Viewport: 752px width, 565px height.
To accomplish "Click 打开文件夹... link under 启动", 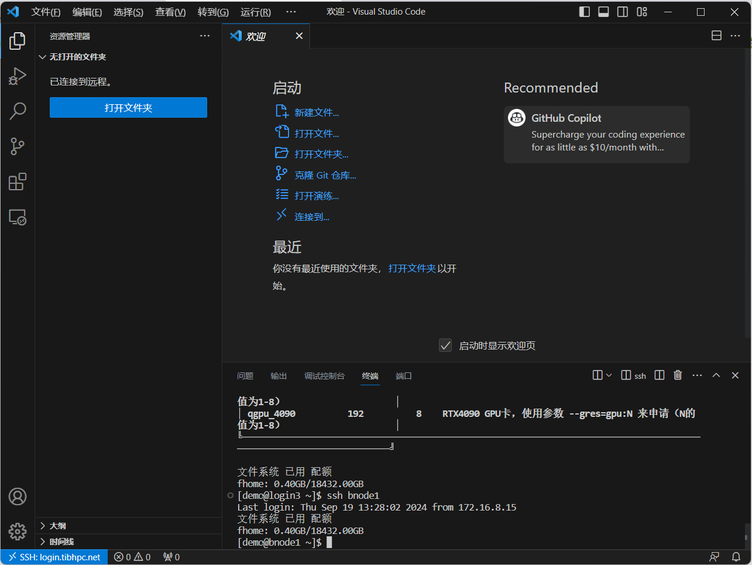I will coord(321,154).
